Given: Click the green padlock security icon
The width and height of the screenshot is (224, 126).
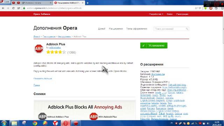Looking at the screenshot, I should pos(24,8).
